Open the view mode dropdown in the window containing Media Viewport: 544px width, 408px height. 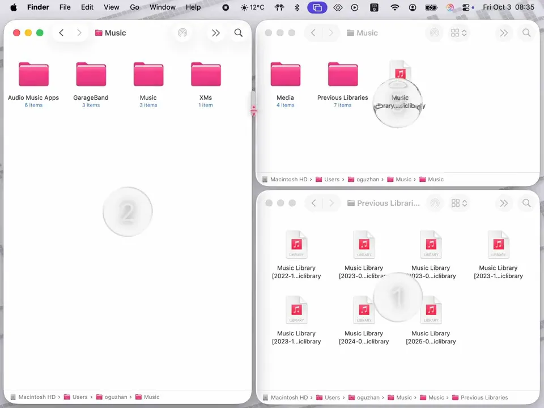click(x=458, y=33)
